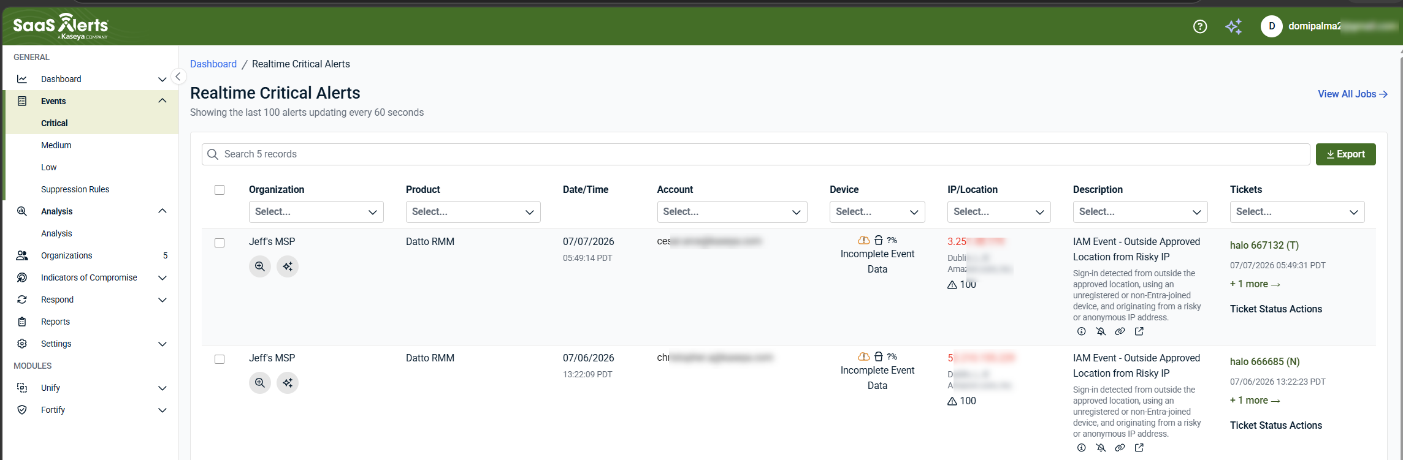Click the link icon for 07/06/2026 alert
The image size is (1403, 460).
(1120, 448)
